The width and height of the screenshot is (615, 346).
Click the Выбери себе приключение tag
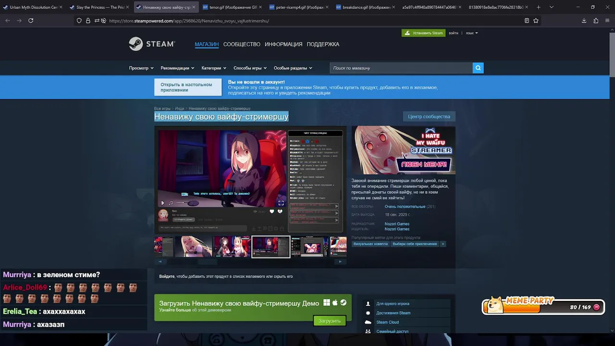point(415,244)
